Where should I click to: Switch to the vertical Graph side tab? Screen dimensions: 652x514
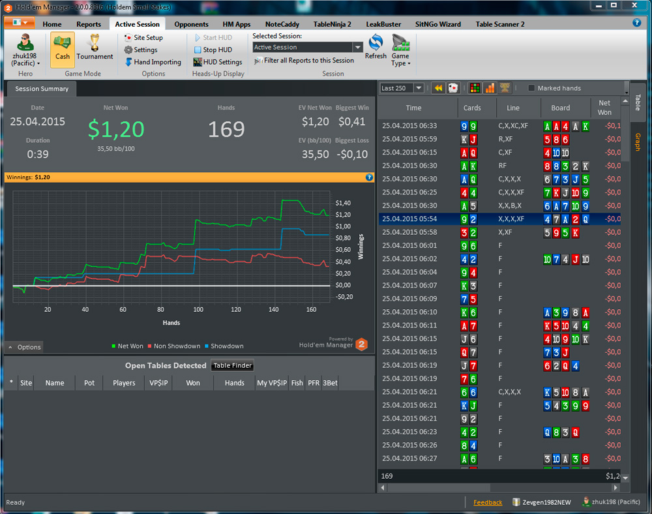click(x=638, y=142)
